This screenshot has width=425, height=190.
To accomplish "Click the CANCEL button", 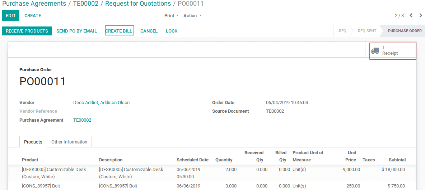I will (x=149, y=31).
